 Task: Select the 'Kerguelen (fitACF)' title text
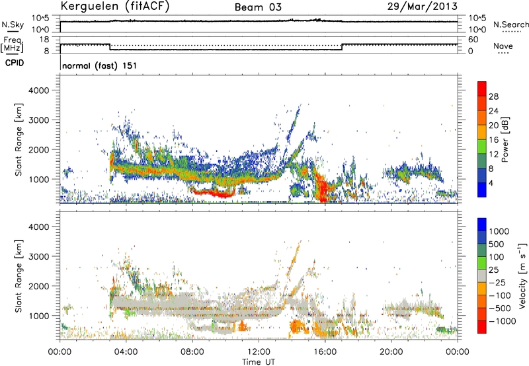[114, 6]
